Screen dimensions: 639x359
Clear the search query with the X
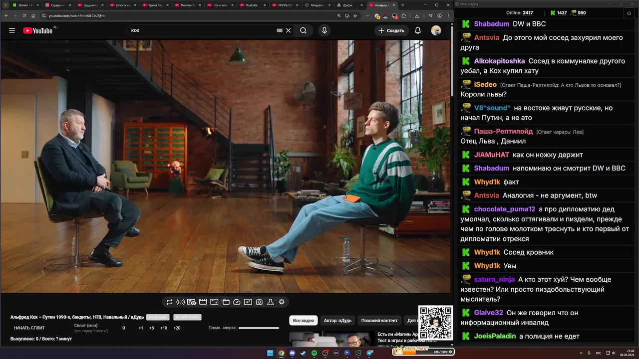(x=288, y=30)
